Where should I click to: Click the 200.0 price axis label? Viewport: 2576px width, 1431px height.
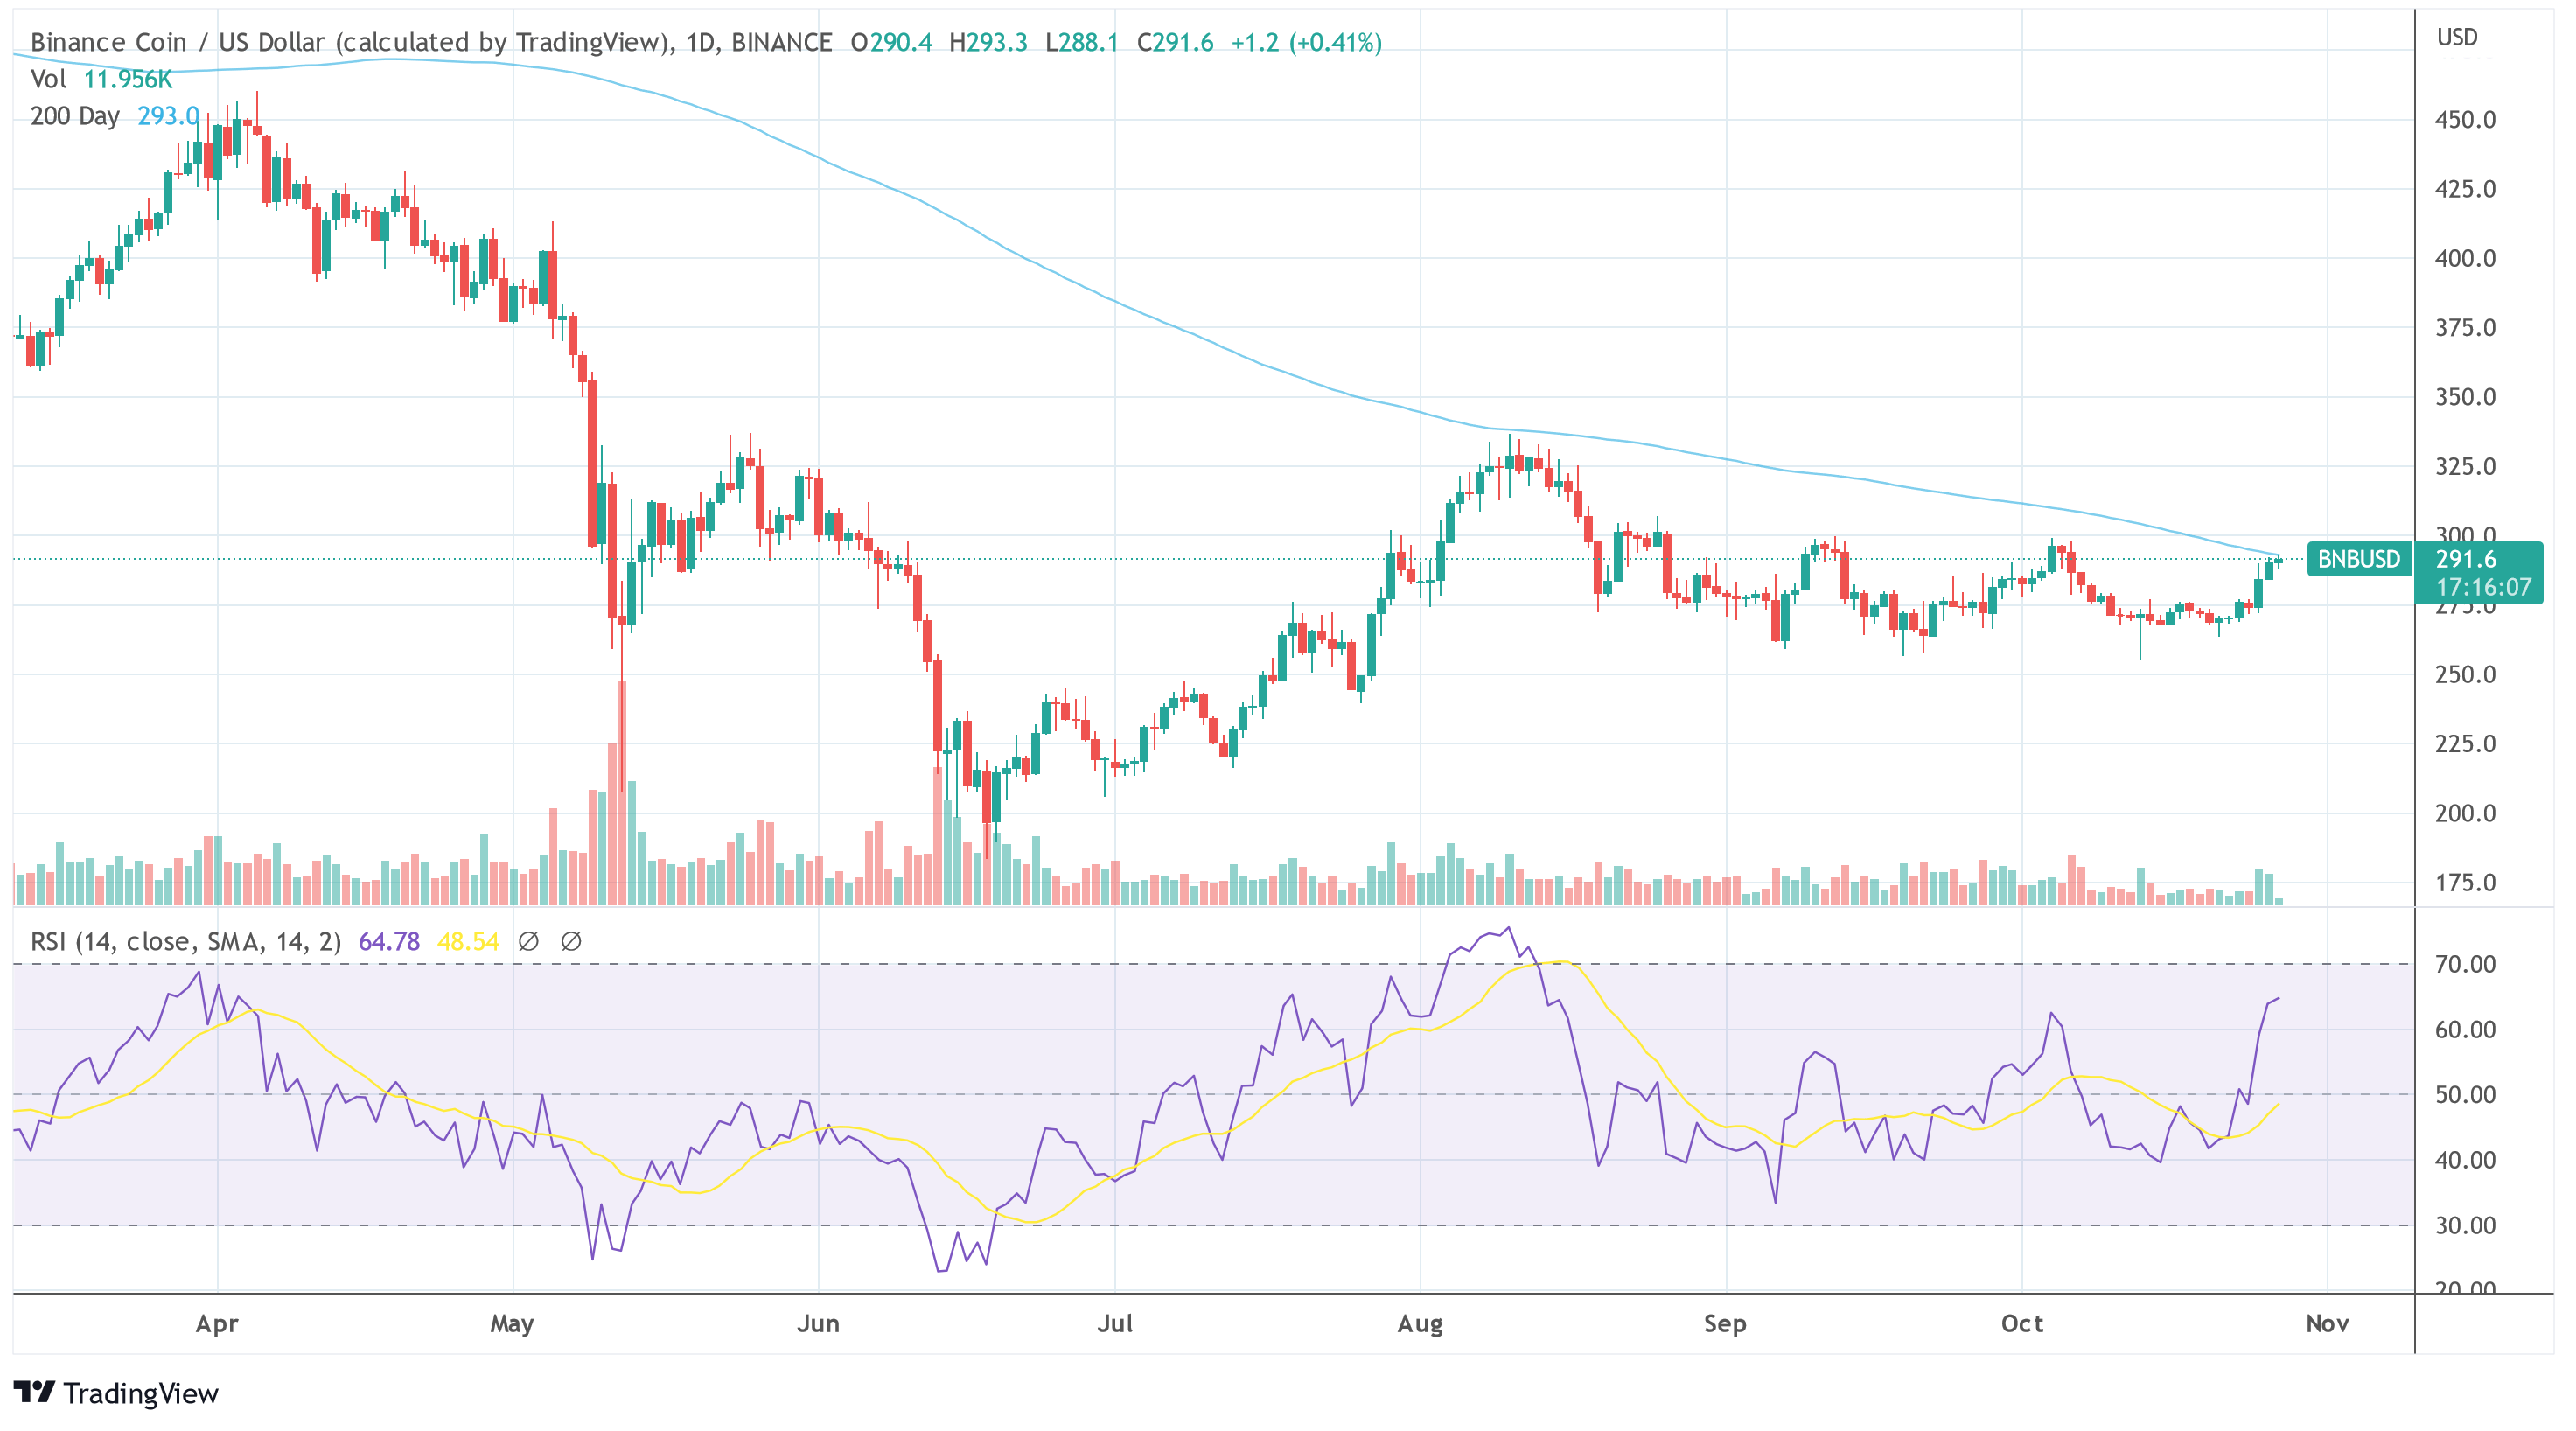coord(2465,813)
